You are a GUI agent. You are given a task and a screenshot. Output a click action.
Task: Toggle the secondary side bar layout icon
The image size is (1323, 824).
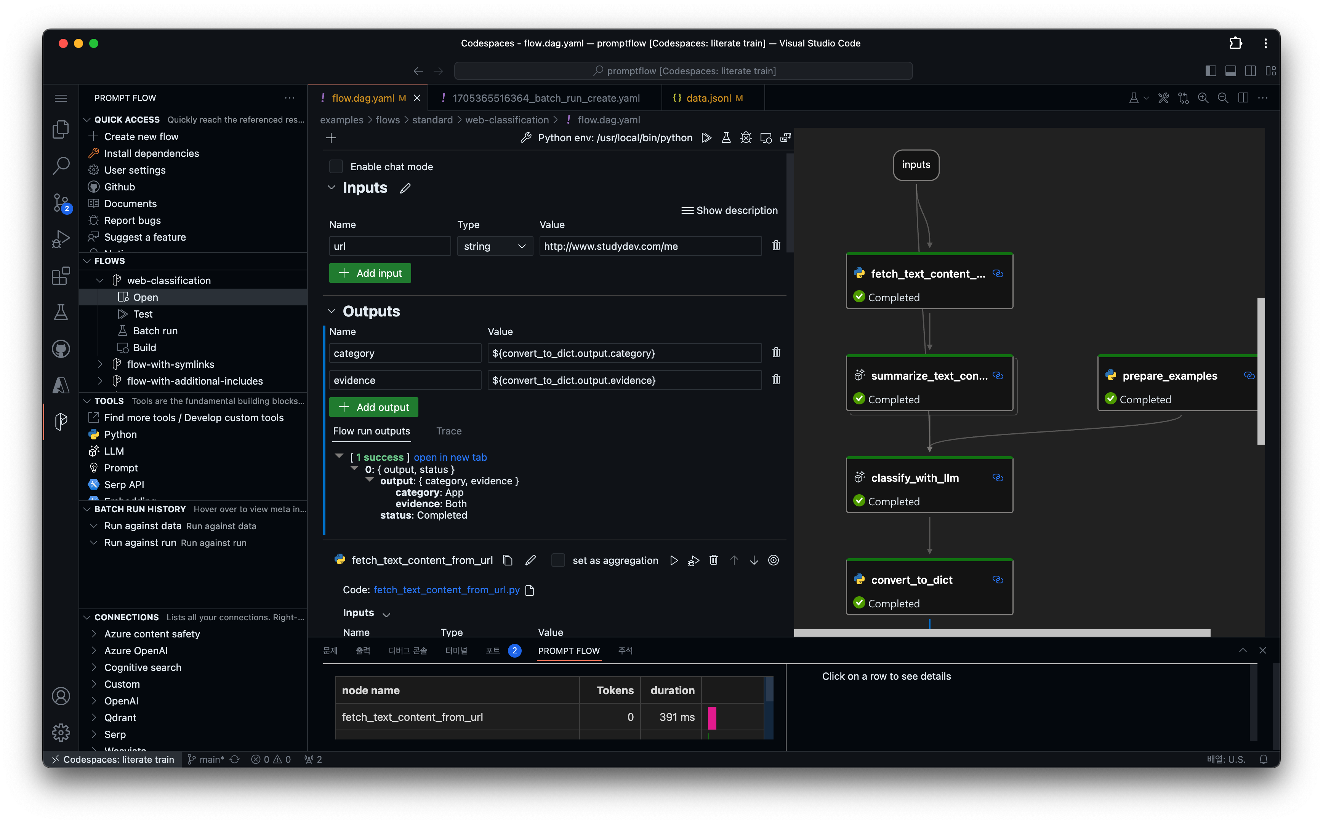tap(1251, 71)
